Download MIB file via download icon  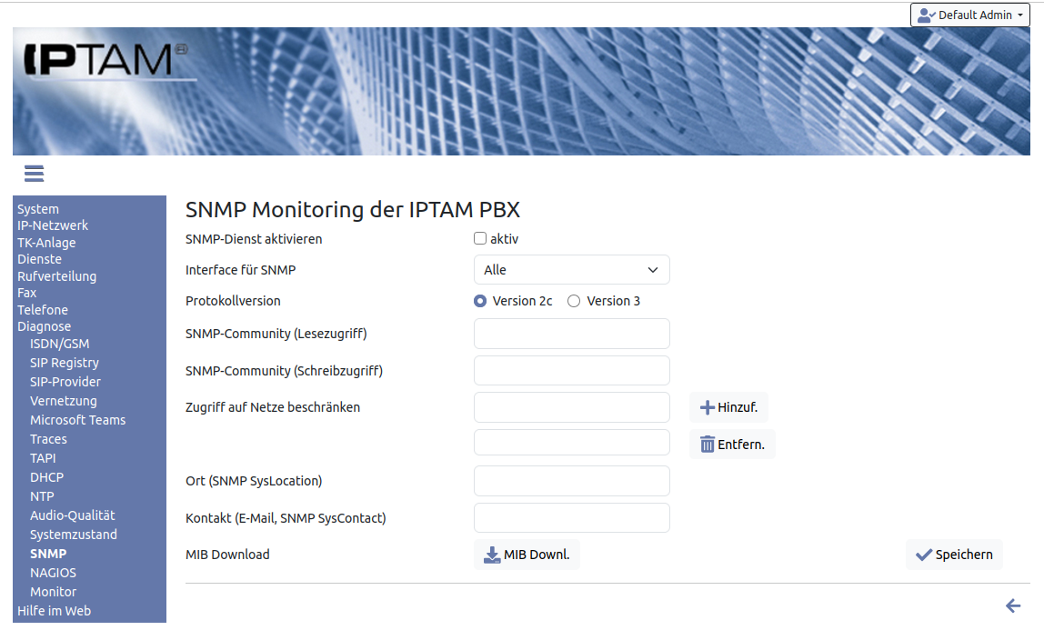coord(492,555)
